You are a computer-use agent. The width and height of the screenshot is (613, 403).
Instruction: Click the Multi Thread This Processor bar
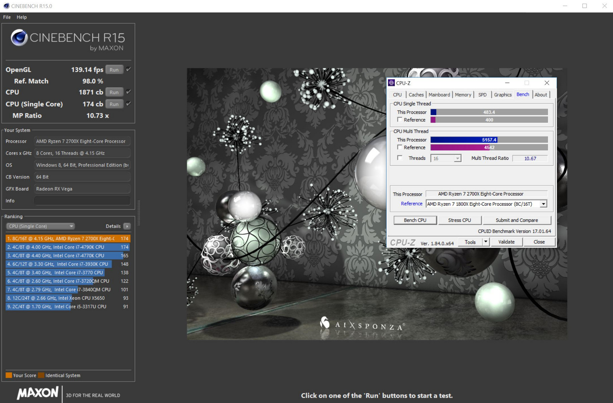(x=489, y=140)
